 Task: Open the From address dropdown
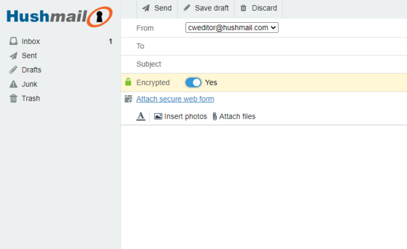pos(232,28)
